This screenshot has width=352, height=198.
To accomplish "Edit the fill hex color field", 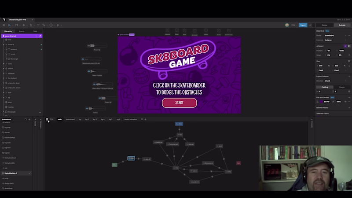I will pyautogui.click(x=327, y=102).
